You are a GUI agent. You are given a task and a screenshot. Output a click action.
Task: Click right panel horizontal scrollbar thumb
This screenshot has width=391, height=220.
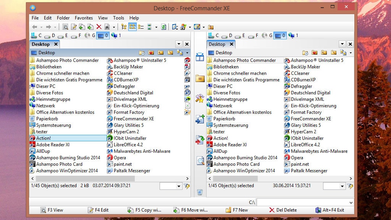pos(235,179)
